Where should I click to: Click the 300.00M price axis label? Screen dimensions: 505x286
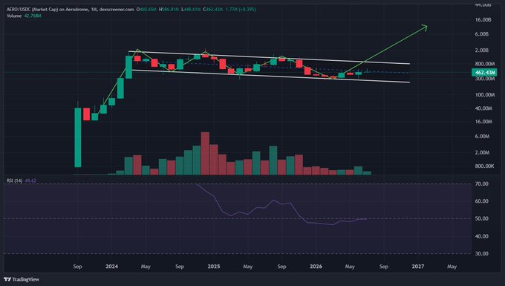pos(485,79)
